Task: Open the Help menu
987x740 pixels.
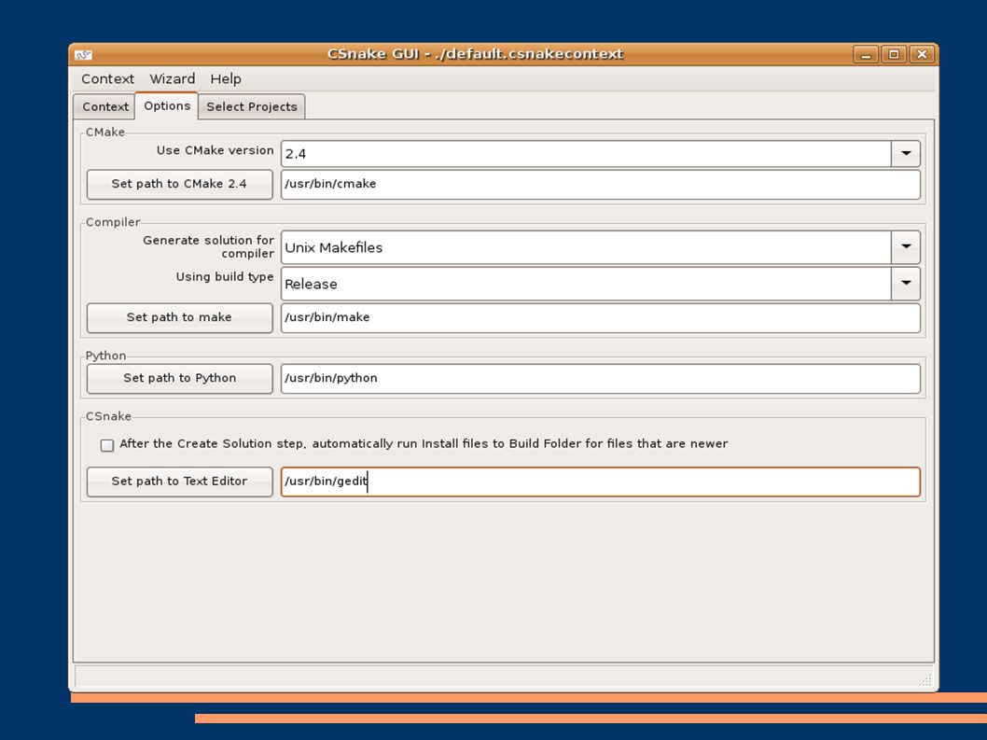Action: pyautogui.click(x=226, y=78)
